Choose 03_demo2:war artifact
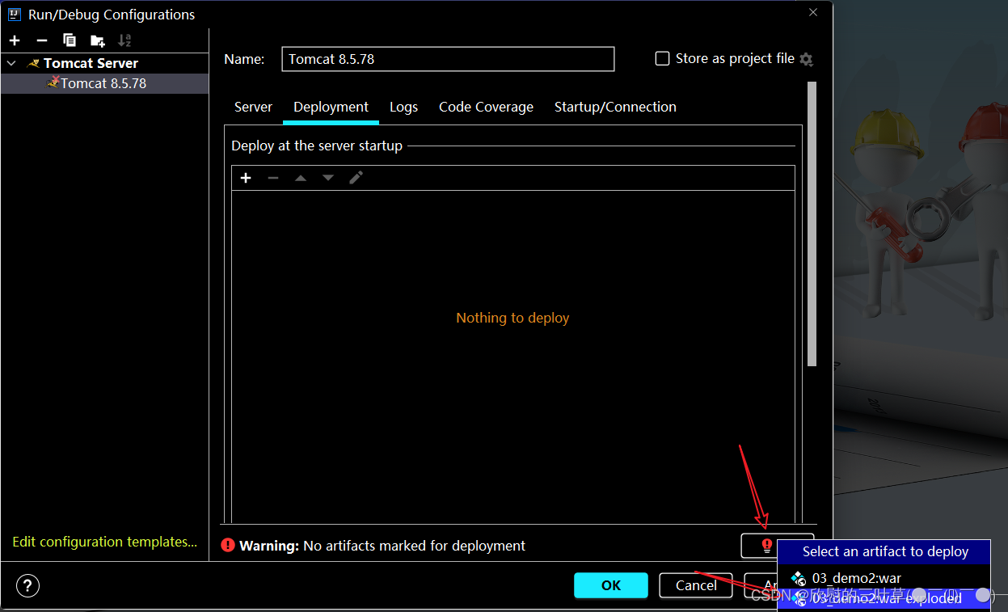Image resolution: width=1008 pixels, height=612 pixels. tap(884, 578)
